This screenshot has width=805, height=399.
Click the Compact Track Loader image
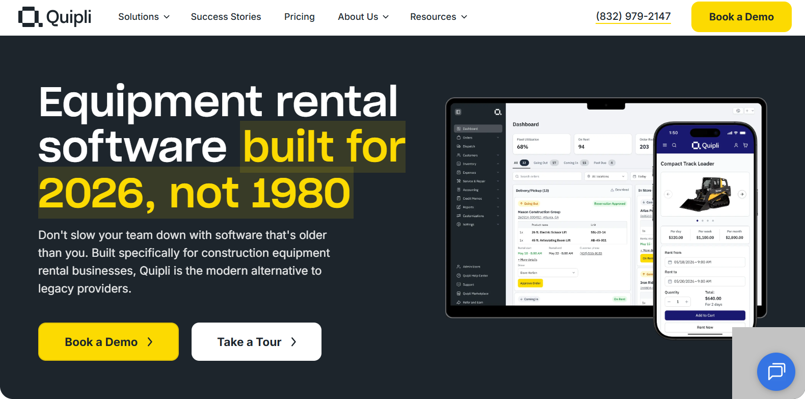coord(705,194)
